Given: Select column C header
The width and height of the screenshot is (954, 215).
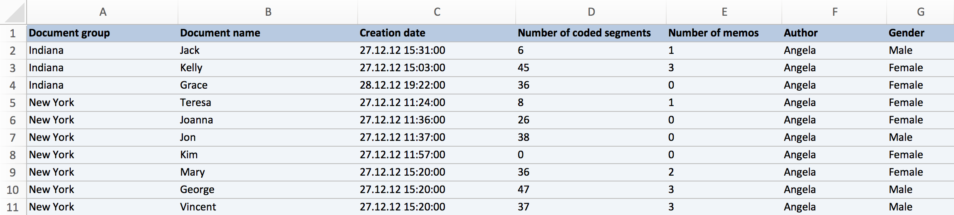Looking at the screenshot, I should 437,12.
